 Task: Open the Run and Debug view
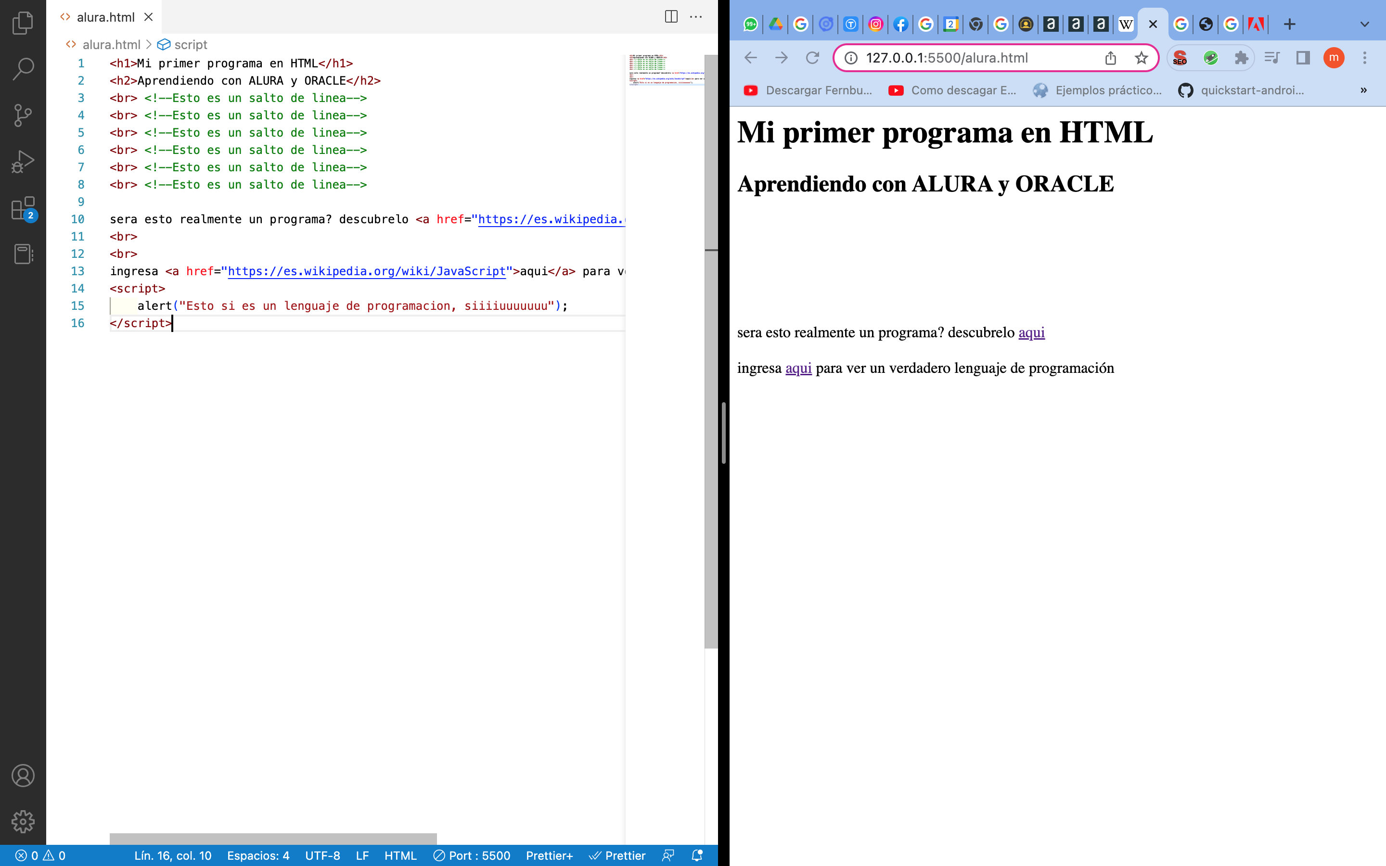click(23, 162)
